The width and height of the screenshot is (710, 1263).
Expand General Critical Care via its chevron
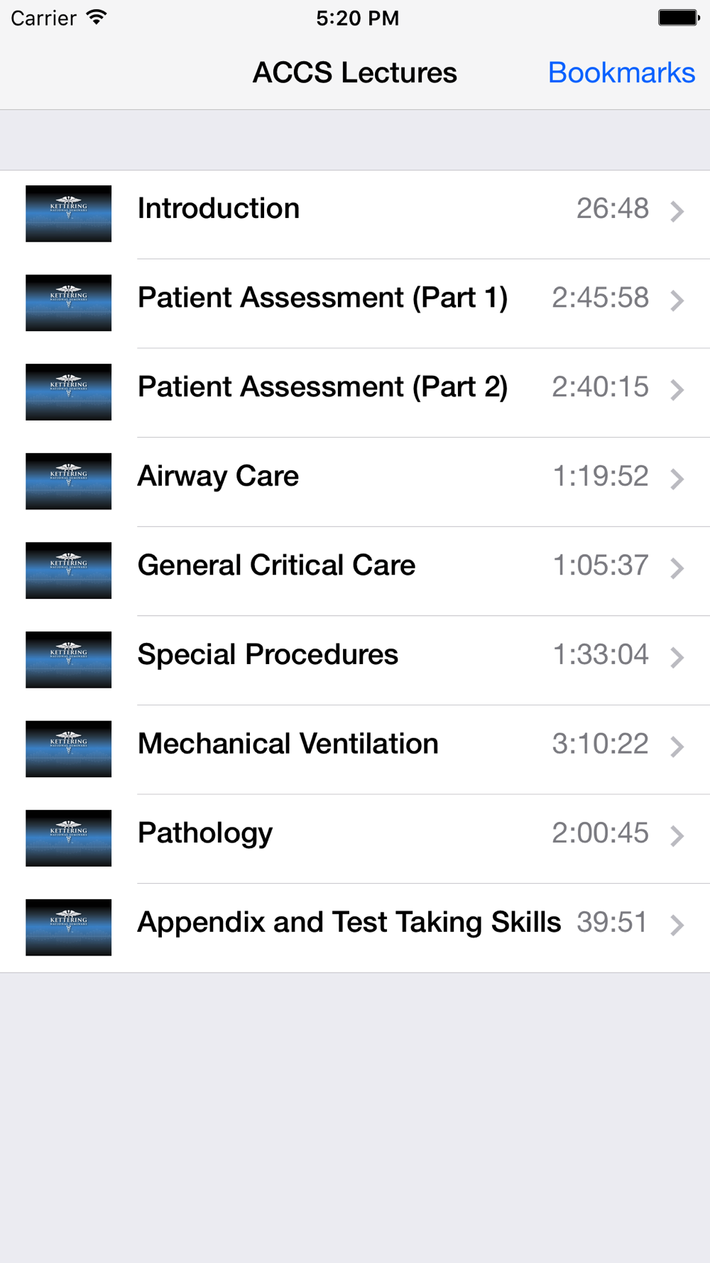pyautogui.click(x=677, y=568)
